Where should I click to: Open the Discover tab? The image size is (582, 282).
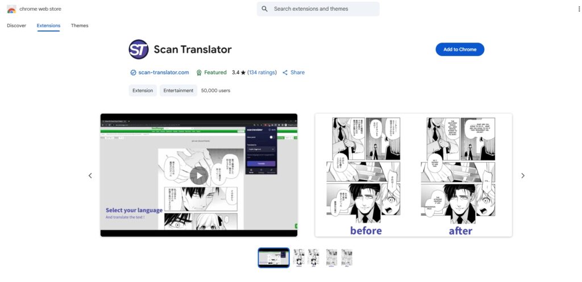pos(16,26)
